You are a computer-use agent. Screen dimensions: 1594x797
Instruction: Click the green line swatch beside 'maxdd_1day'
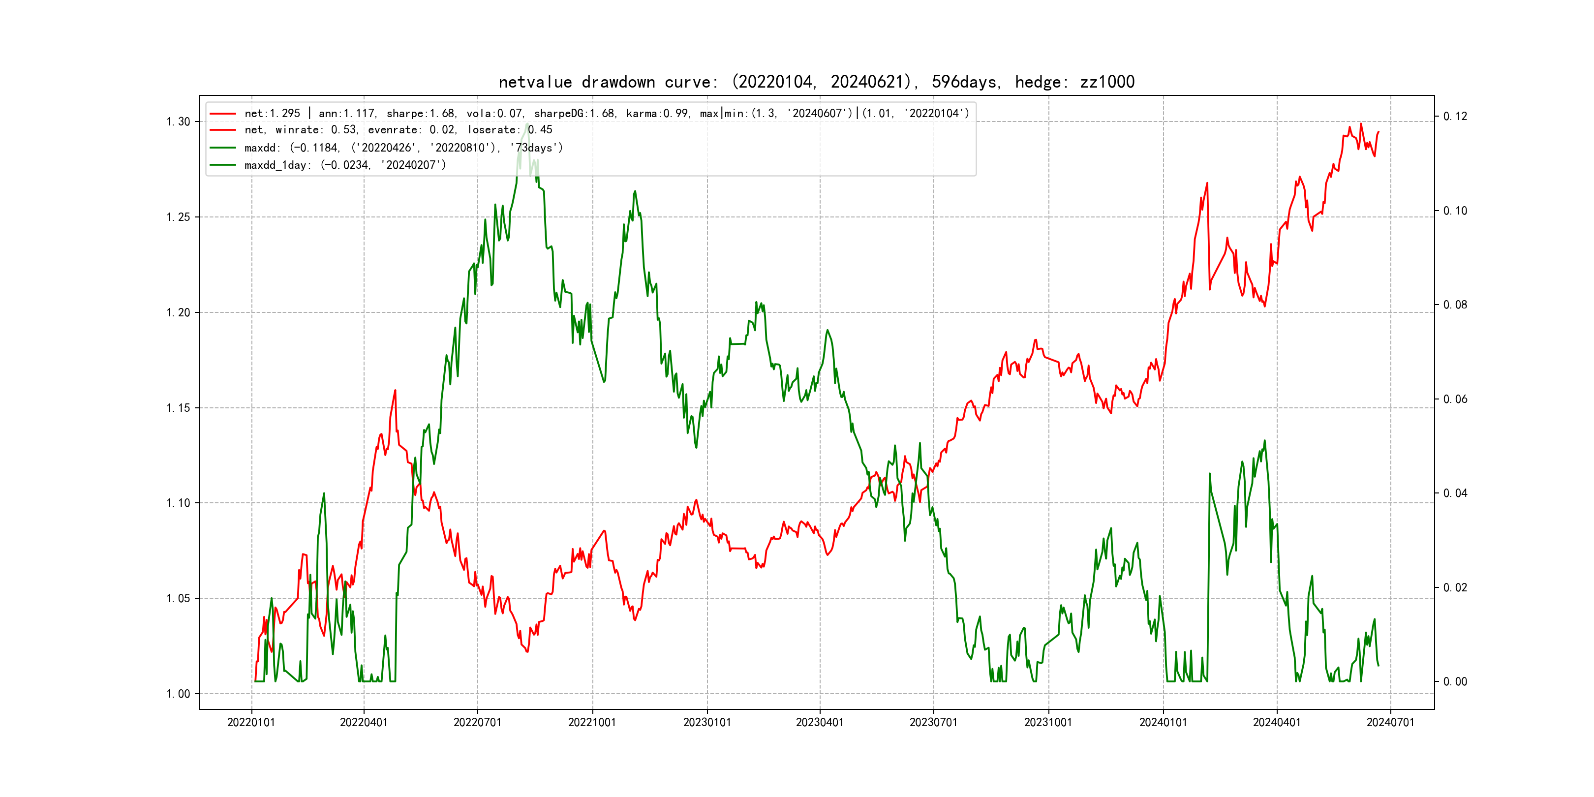click(x=223, y=165)
